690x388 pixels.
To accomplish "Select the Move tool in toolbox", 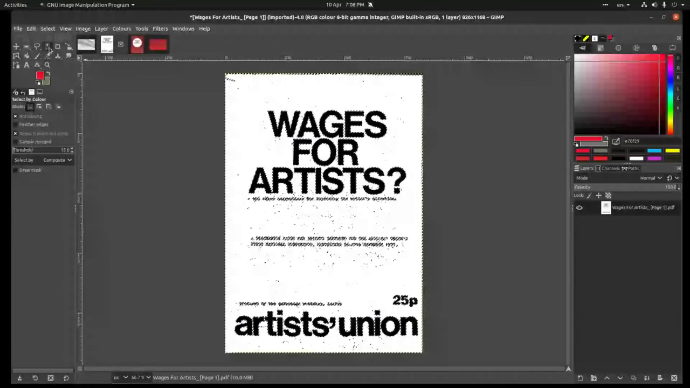I will pos(16,46).
